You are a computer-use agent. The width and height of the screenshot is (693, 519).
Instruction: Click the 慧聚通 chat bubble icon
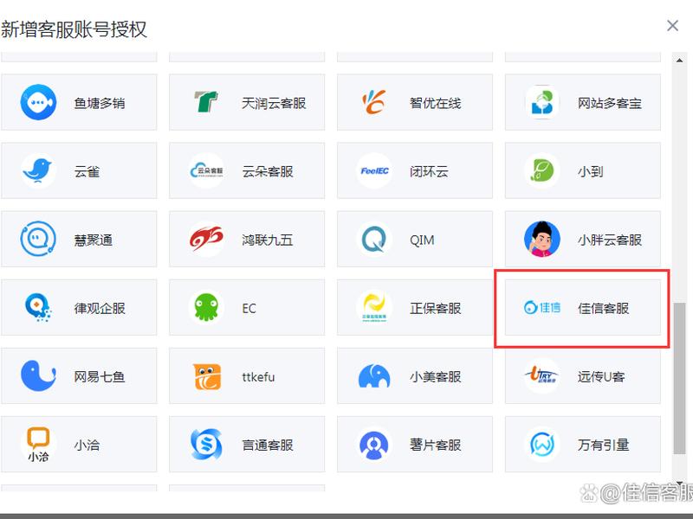(38, 240)
